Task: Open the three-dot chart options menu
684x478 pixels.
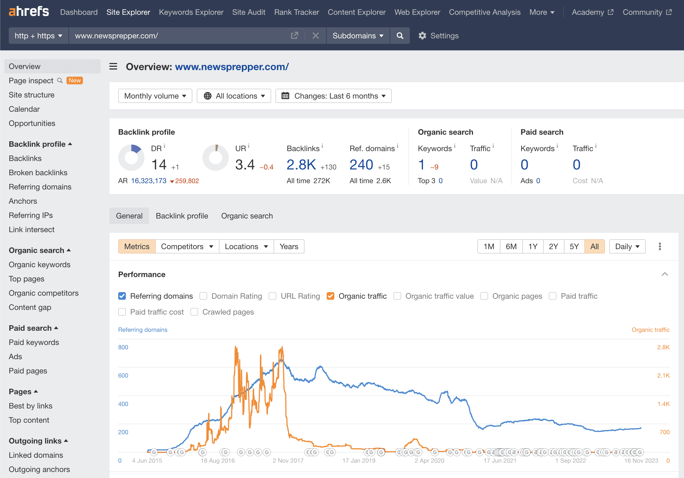Action: click(x=660, y=246)
